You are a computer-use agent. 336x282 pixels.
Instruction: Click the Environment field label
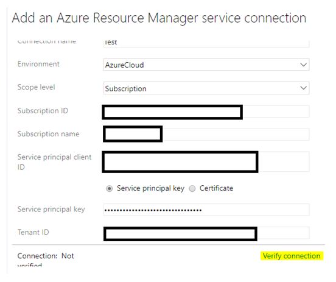coord(38,64)
